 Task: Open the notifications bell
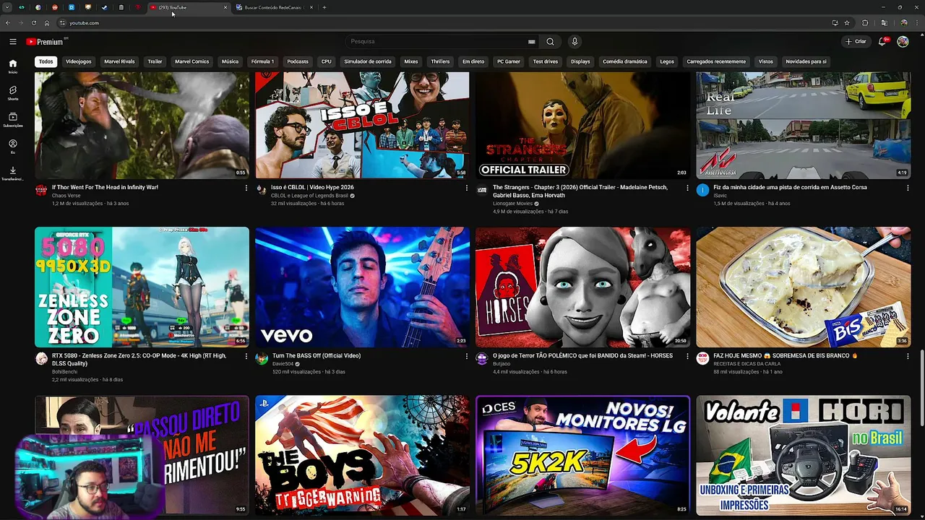coord(882,42)
